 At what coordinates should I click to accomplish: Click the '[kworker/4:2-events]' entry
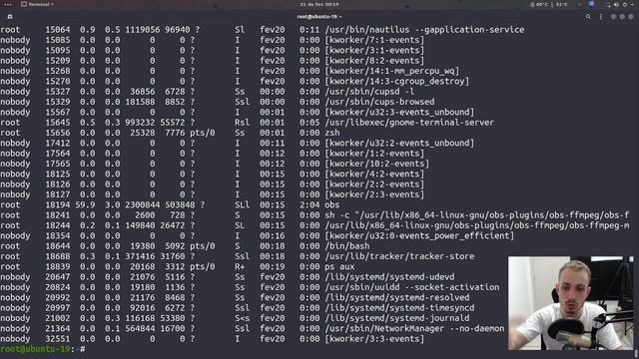(374, 174)
